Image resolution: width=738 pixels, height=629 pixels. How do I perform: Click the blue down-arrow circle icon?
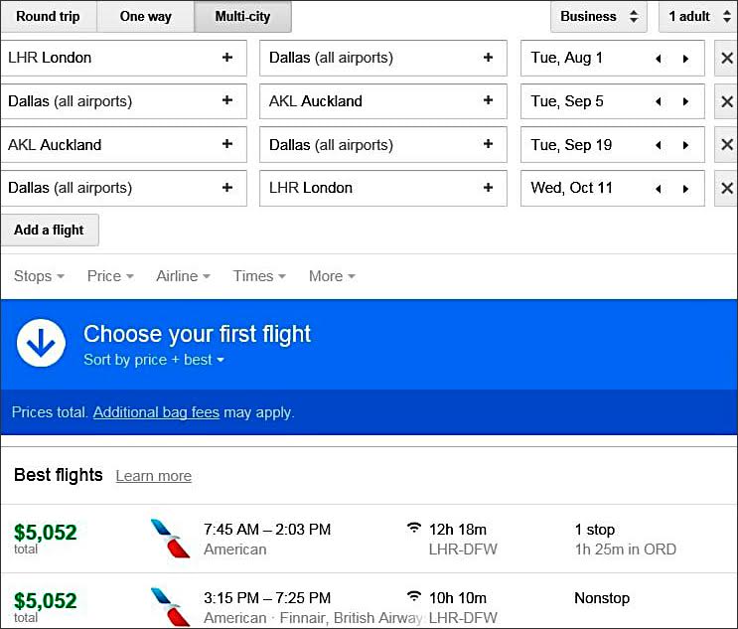tap(41, 343)
